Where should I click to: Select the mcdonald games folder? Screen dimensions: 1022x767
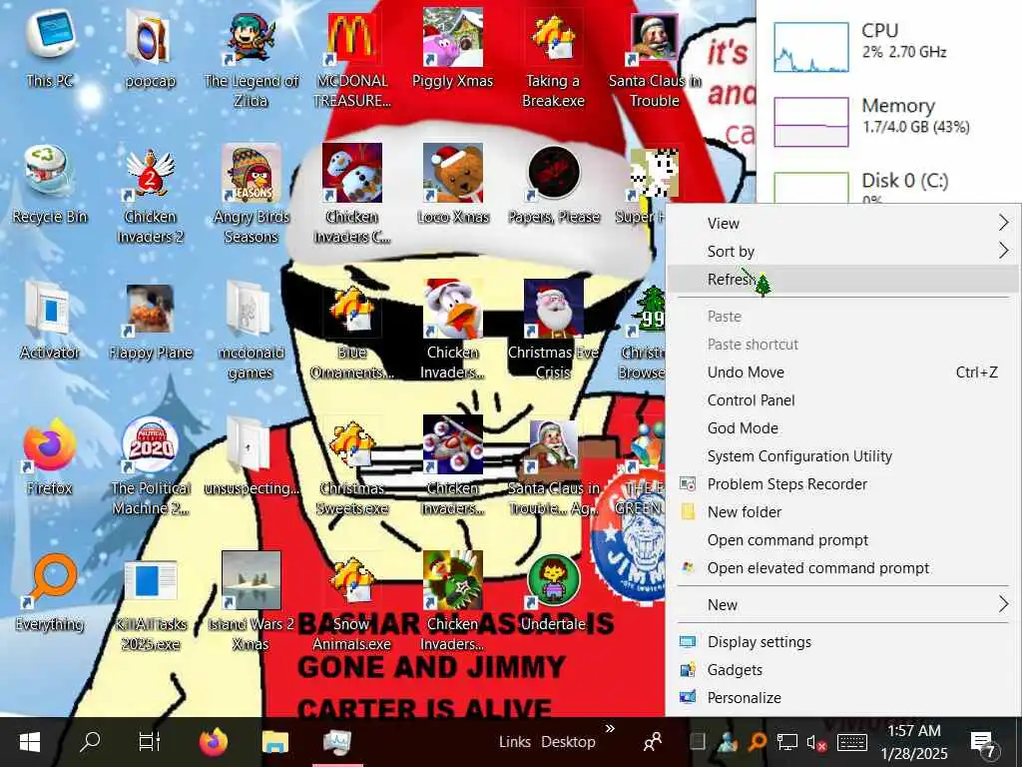click(x=251, y=331)
